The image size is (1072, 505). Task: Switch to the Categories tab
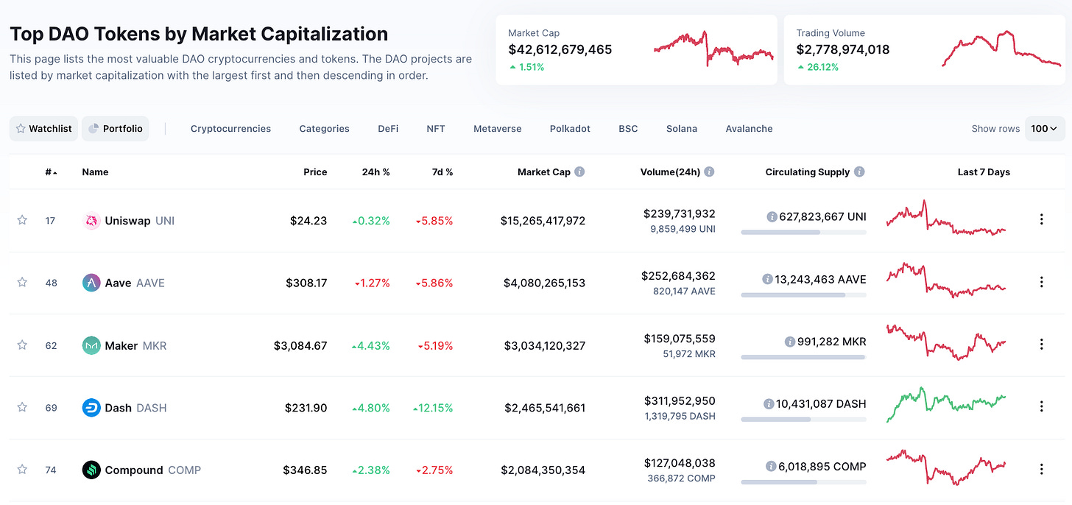click(324, 128)
